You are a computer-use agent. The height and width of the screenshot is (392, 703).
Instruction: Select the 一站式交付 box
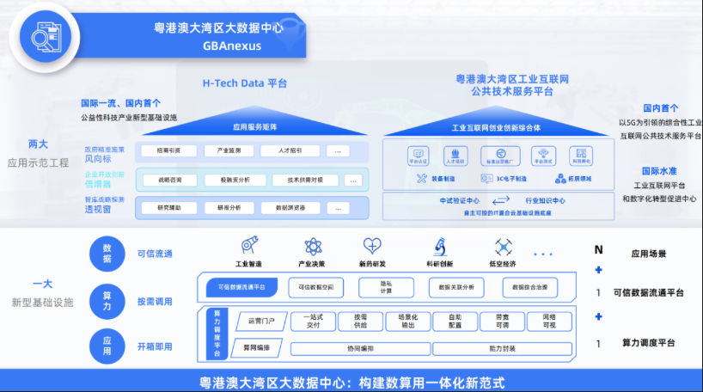(314, 322)
